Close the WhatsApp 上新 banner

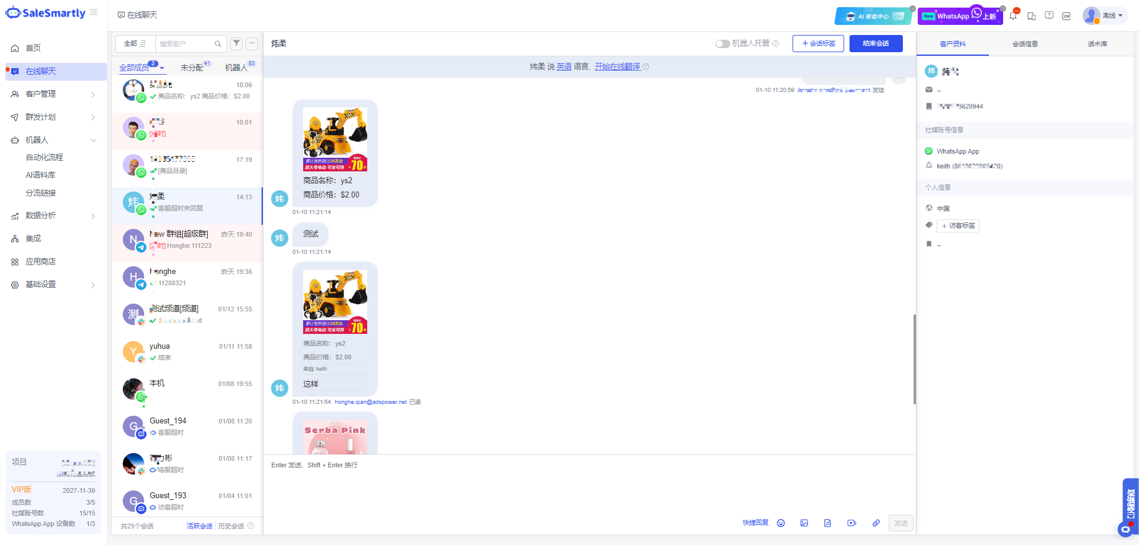pyautogui.click(x=1003, y=8)
